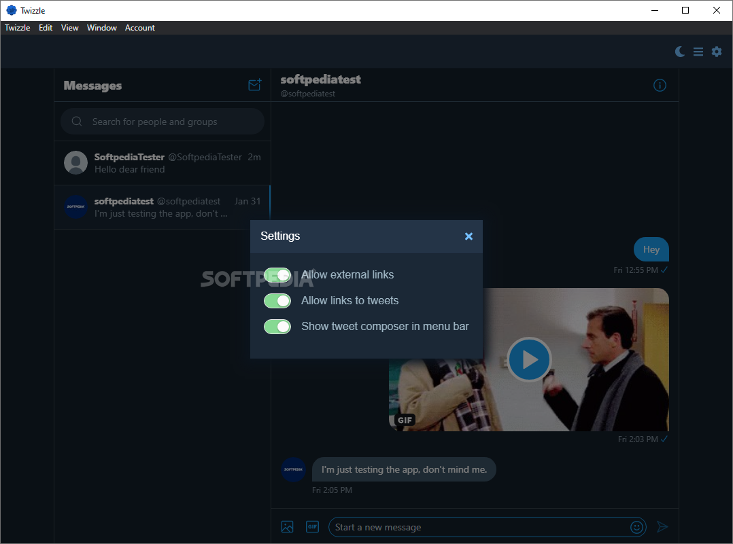Click the Hey message bubble

point(651,249)
